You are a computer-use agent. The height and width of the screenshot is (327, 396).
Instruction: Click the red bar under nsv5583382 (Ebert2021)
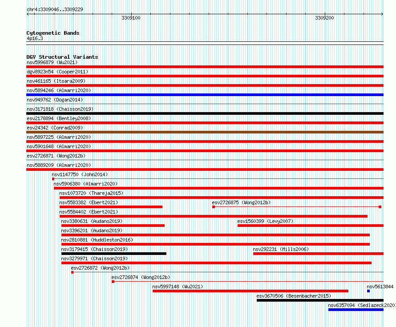(111, 207)
